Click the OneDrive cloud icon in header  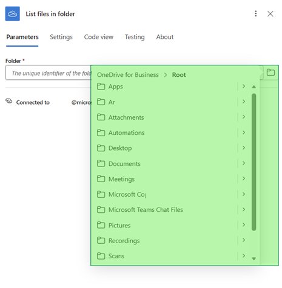click(13, 14)
